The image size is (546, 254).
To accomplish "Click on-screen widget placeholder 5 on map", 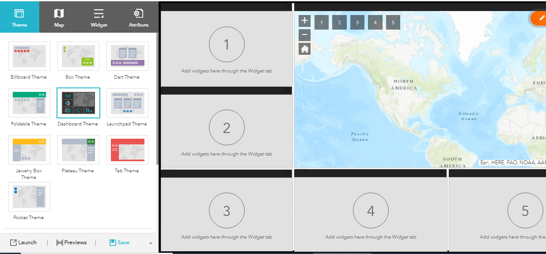I will 393,23.
